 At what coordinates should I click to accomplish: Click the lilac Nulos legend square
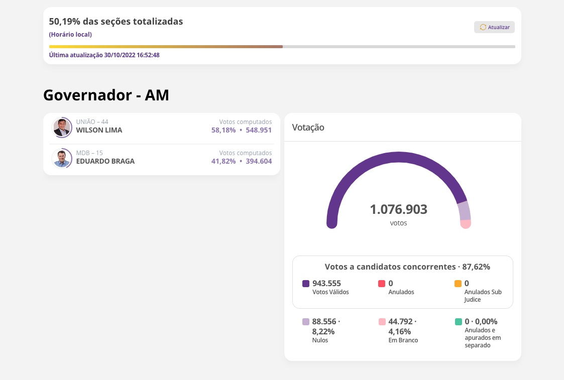(306, 322)
